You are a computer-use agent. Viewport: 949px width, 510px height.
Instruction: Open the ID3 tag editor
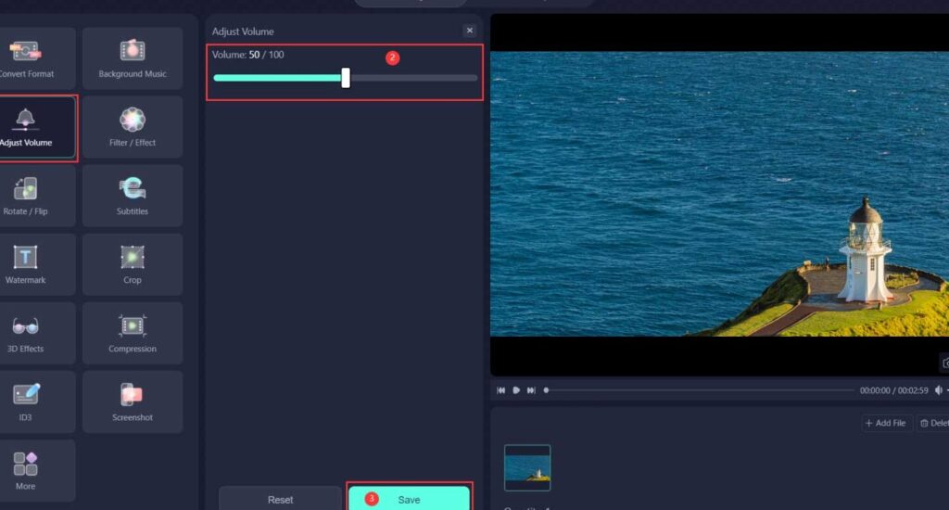(x=28, y=402)
